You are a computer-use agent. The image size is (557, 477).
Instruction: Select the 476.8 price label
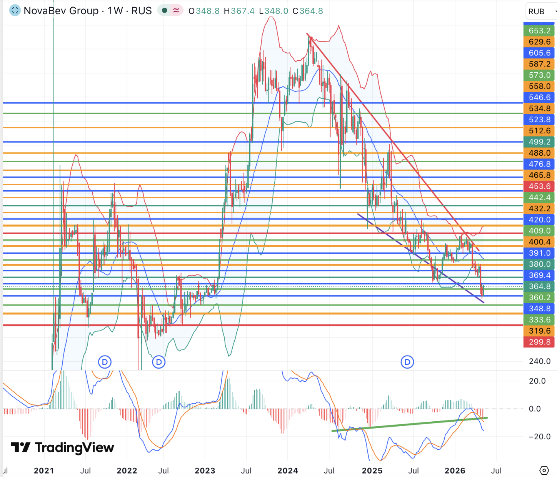click(539, 164)
